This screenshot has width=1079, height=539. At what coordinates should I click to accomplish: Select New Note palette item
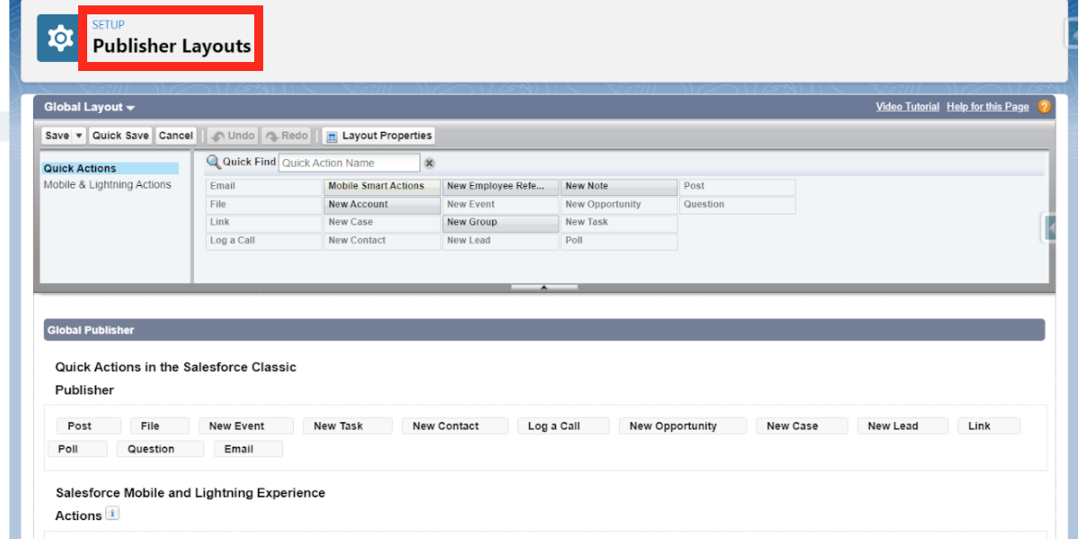click(x=619, y=187)
